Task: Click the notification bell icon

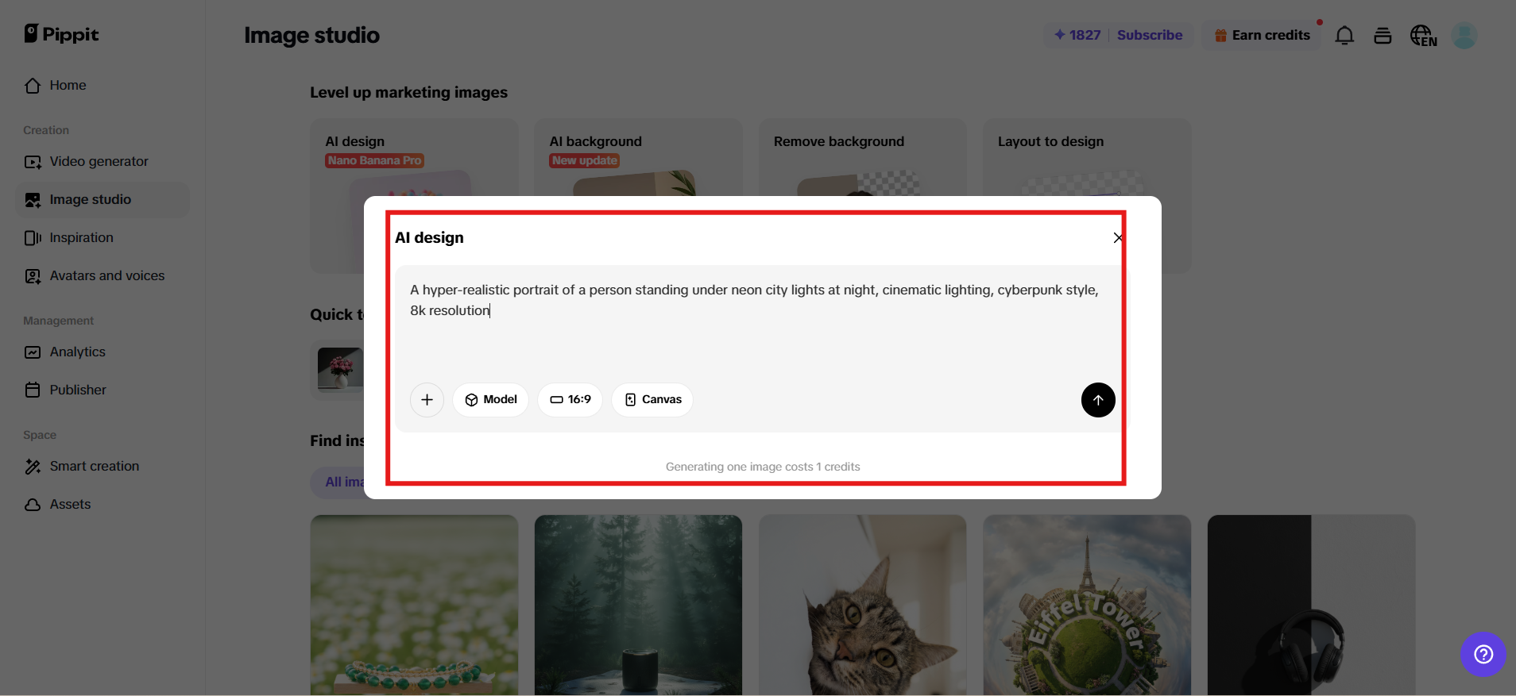Action: point(1344,36)
